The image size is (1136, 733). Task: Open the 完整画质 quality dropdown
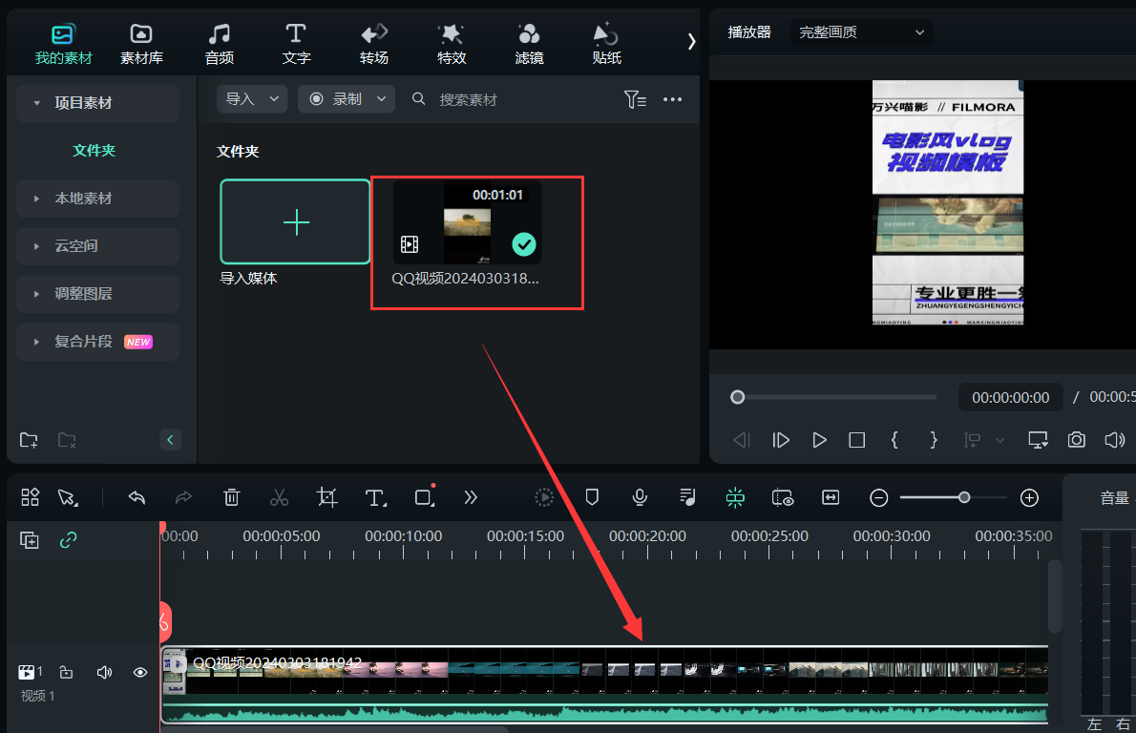(861, 32)
